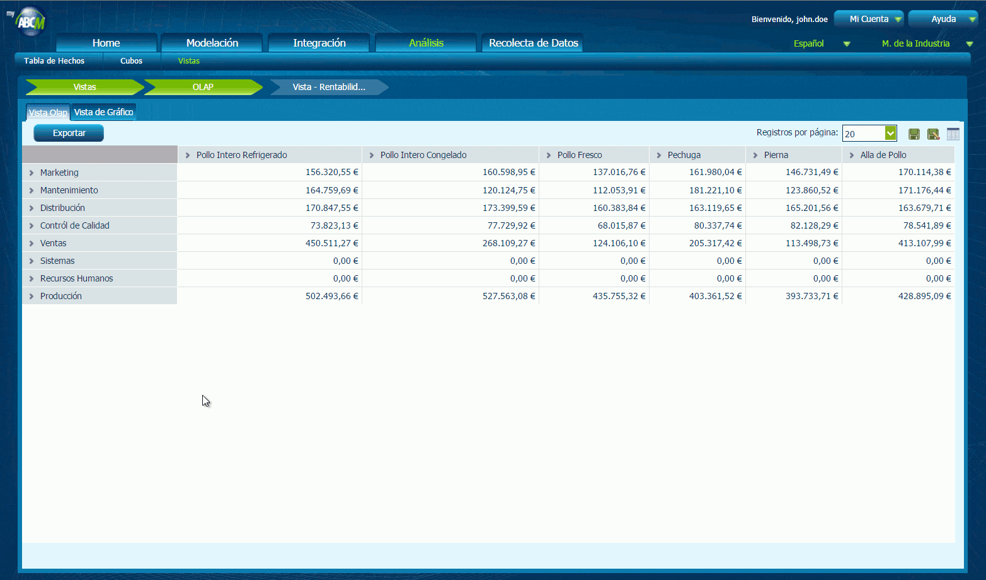The width and height of the screenshot is (986, 580).
Task: Expand the Pollo Fresco column header
Action: coord(549,155)
